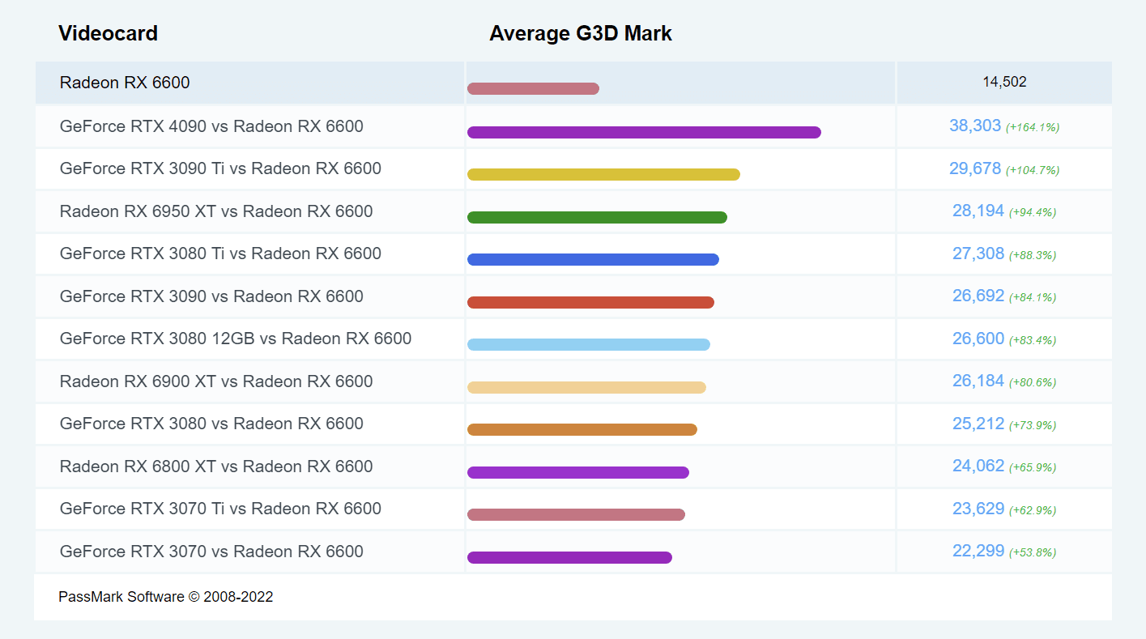Viewport: 1146px width, 639px height.
Task: Open GeForce RTX 3090 Ti vs Radeon RX 6600 comparison
Action: click(220, 168)
